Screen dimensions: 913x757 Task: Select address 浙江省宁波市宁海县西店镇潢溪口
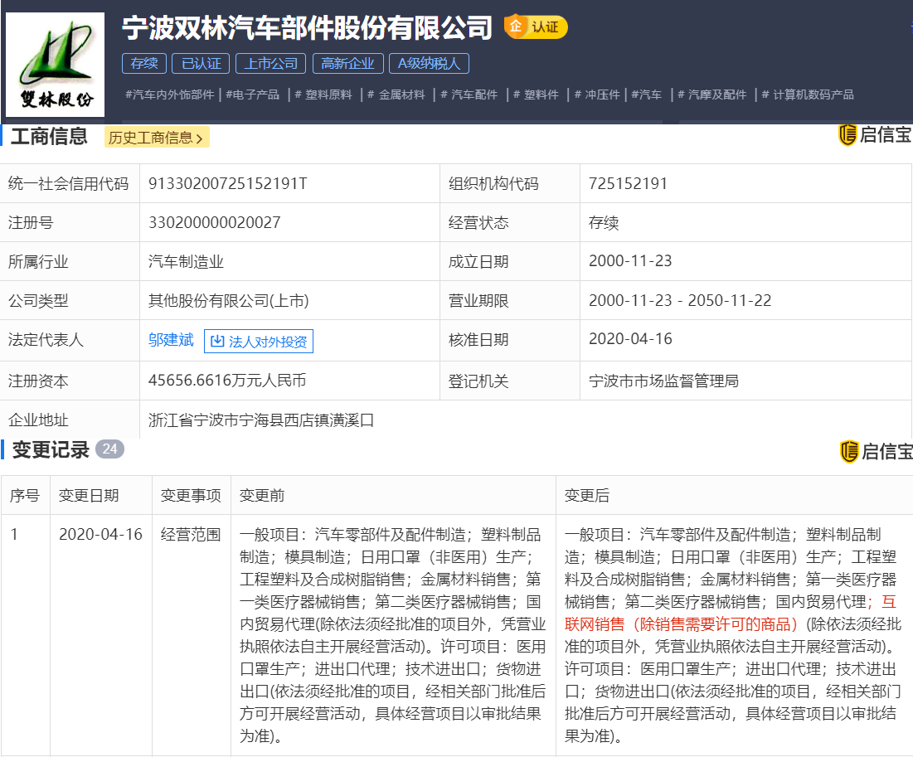pyautogui.click(x=261, y=420)
